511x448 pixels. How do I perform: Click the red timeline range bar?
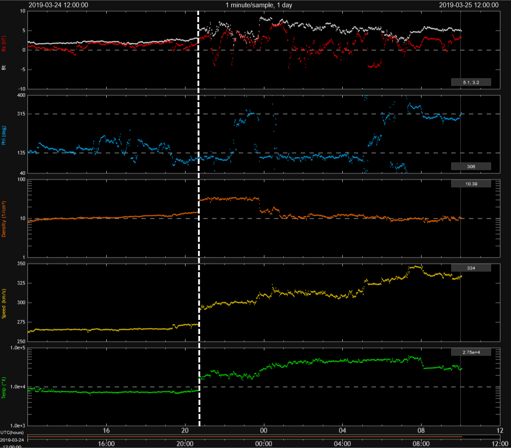tap(244, 436)
